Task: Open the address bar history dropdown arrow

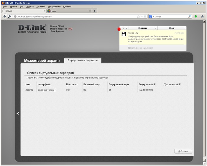Action: click(142, 17)
